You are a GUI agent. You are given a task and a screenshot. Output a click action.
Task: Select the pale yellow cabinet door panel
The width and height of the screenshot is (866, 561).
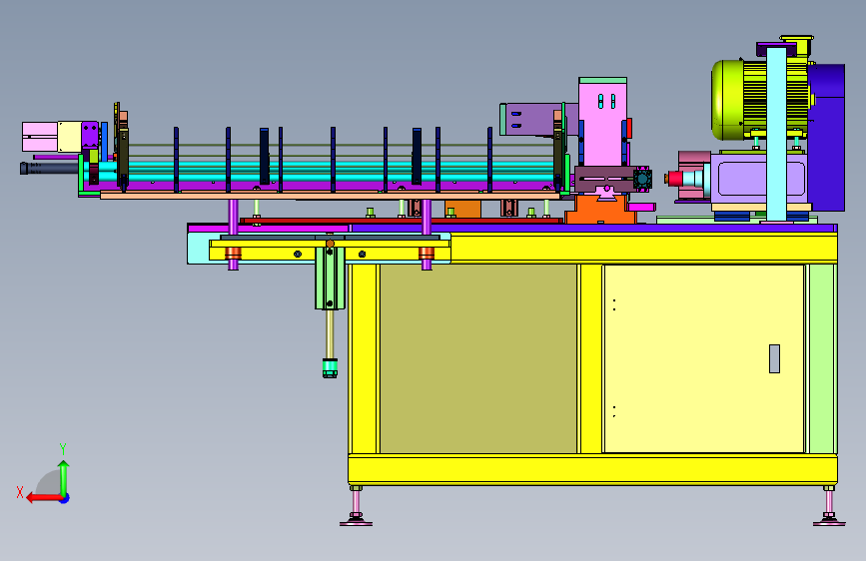[x=704, y=359]
